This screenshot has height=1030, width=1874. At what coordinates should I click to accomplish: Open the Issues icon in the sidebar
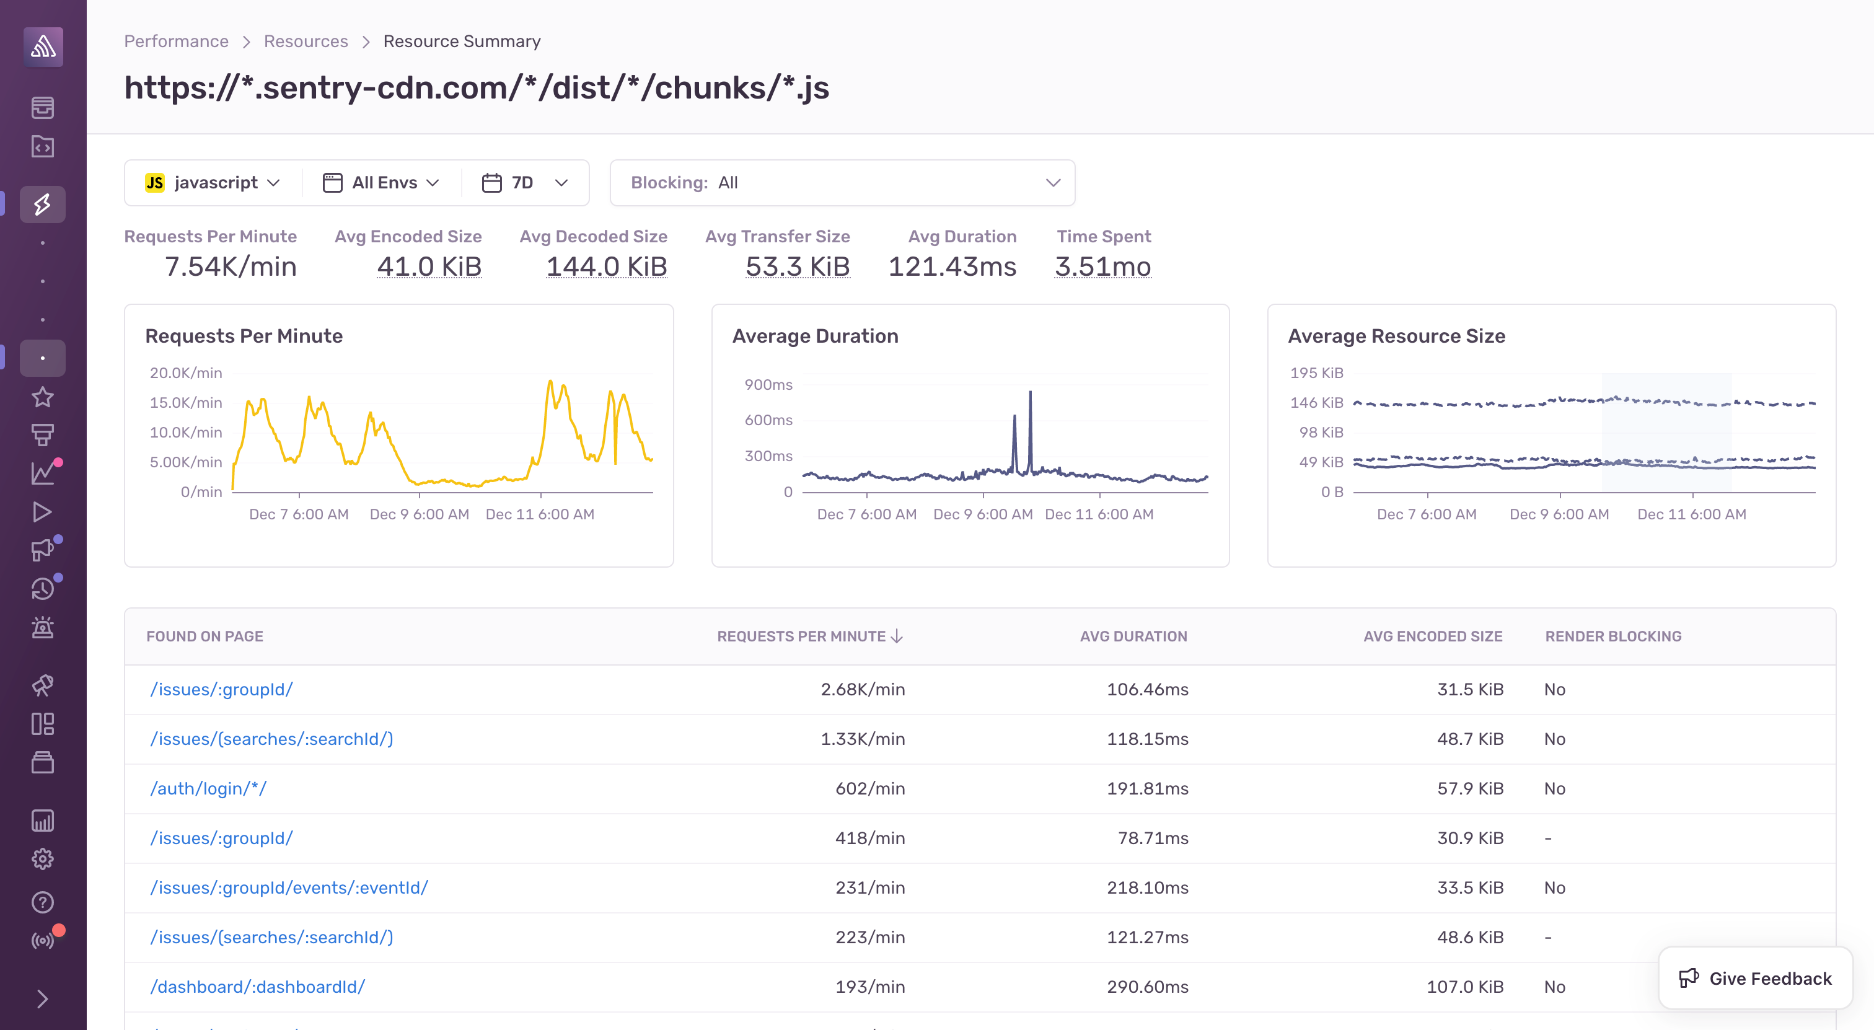coord(43,108)
